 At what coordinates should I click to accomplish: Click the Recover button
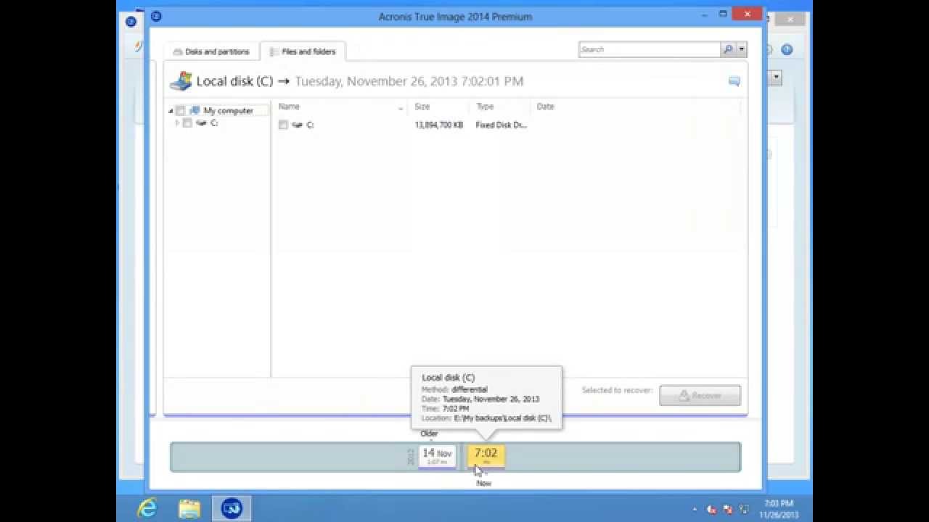tap(700, 395)
